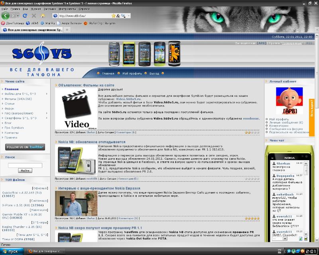Click the Главная link in blue navigation bar

coord(108,73)
